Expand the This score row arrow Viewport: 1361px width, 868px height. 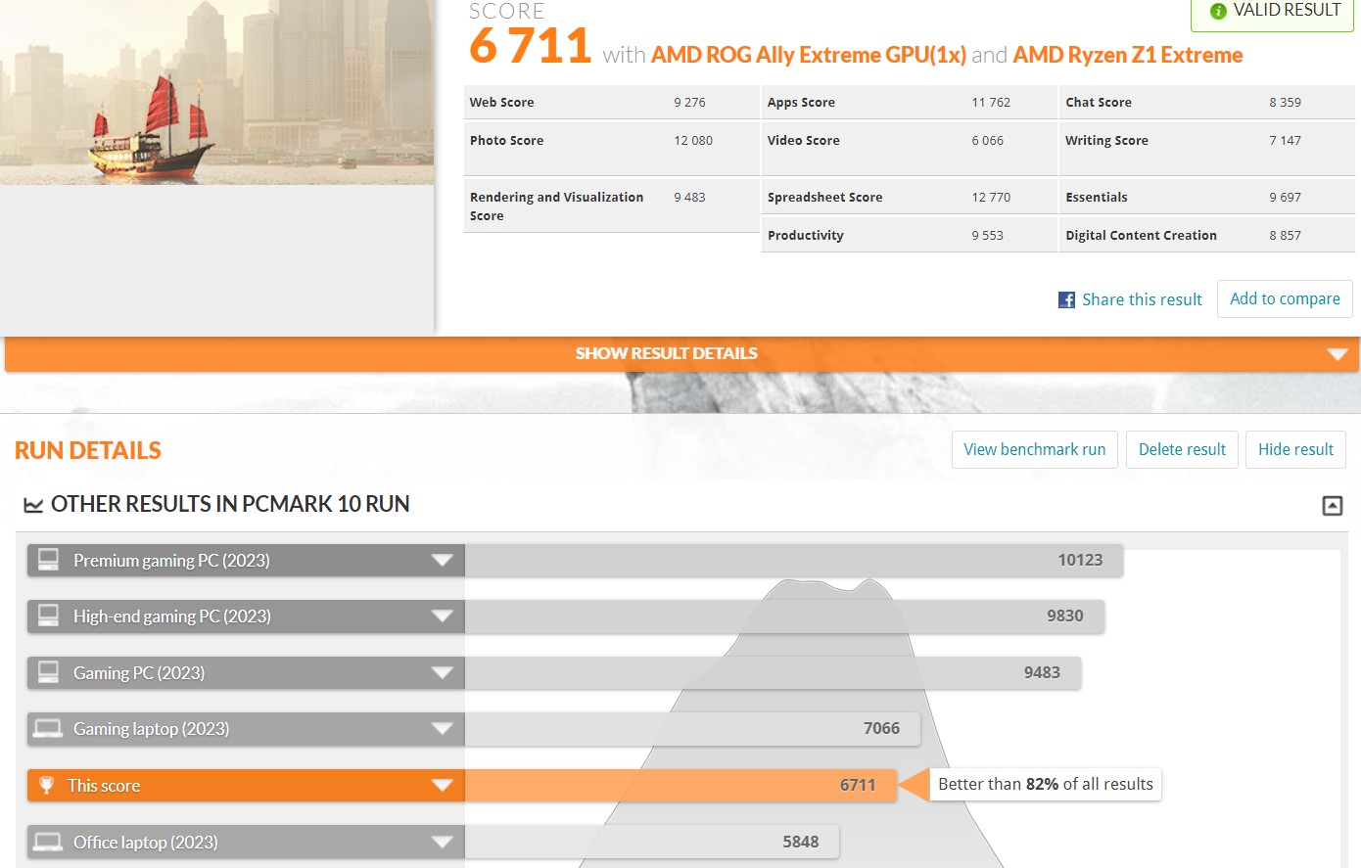pyautogui.click(x=443, y=786)
